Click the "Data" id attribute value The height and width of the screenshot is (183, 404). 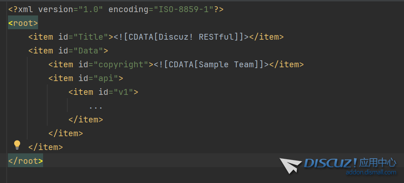89,51
